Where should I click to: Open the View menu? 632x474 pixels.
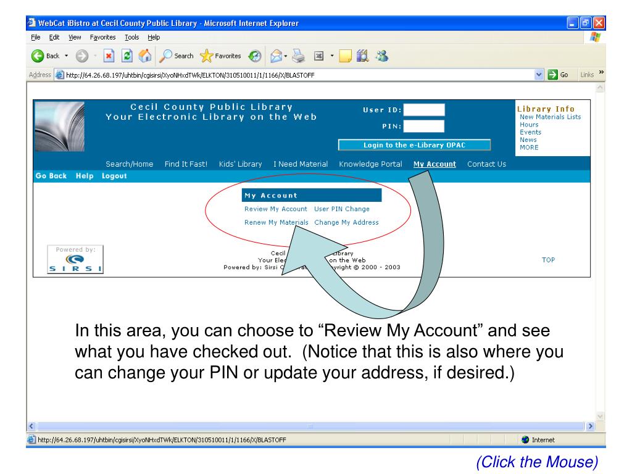pos(75,37)
